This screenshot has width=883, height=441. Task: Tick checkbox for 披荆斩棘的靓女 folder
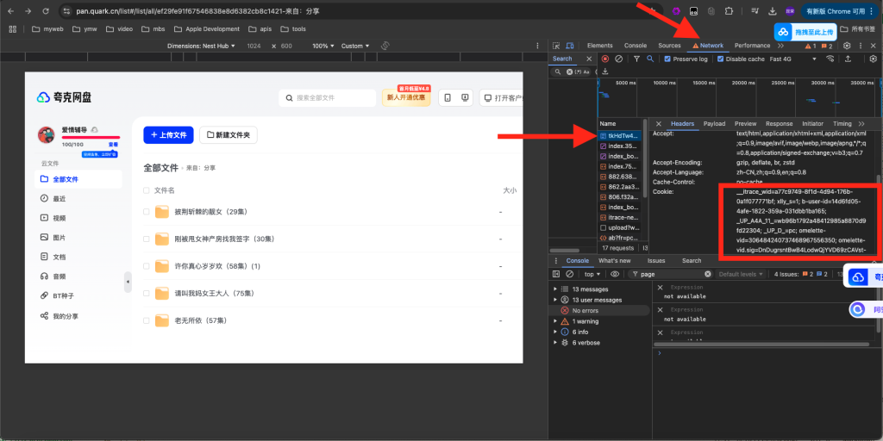pos(147,212)
